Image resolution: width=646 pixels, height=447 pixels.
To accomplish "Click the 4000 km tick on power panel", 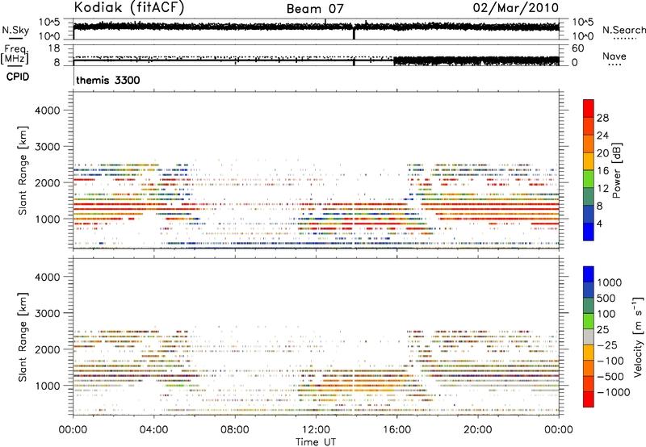I will [48, 111].
